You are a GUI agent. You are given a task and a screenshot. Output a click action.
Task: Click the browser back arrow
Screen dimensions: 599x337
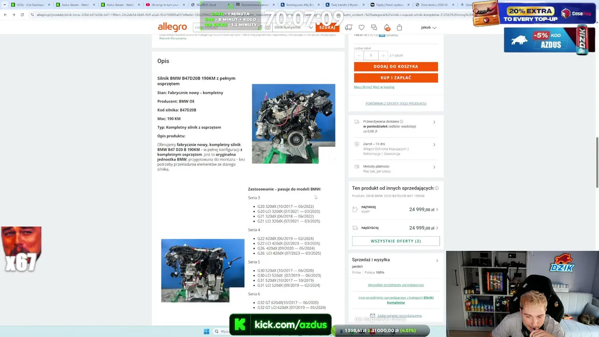point(5,15)
